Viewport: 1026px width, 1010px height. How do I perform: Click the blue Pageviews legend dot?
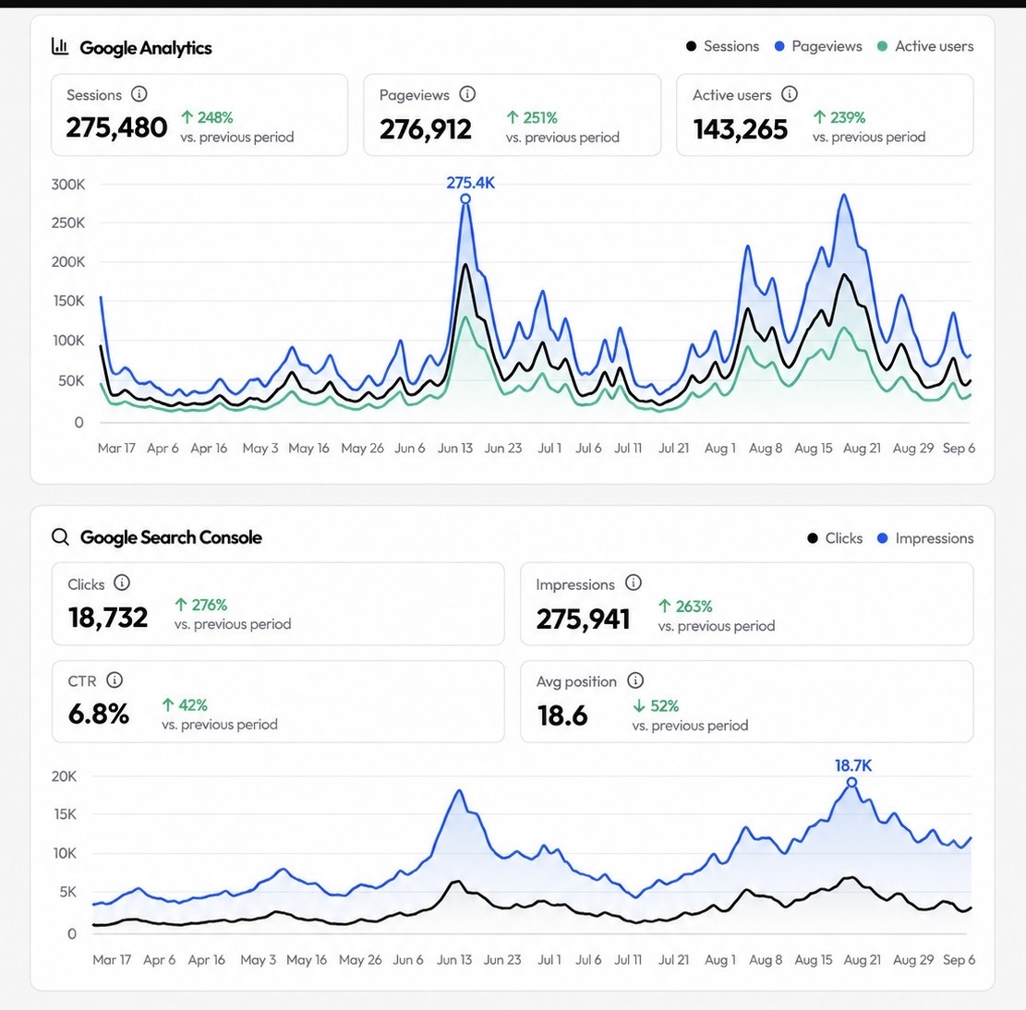click(x=779, y=46)
